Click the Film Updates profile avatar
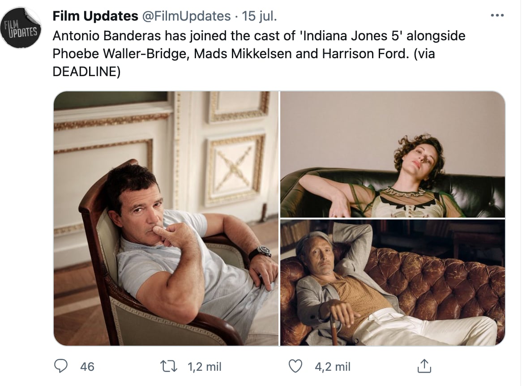The image size is (522, 386). click(x=21, y=28)
